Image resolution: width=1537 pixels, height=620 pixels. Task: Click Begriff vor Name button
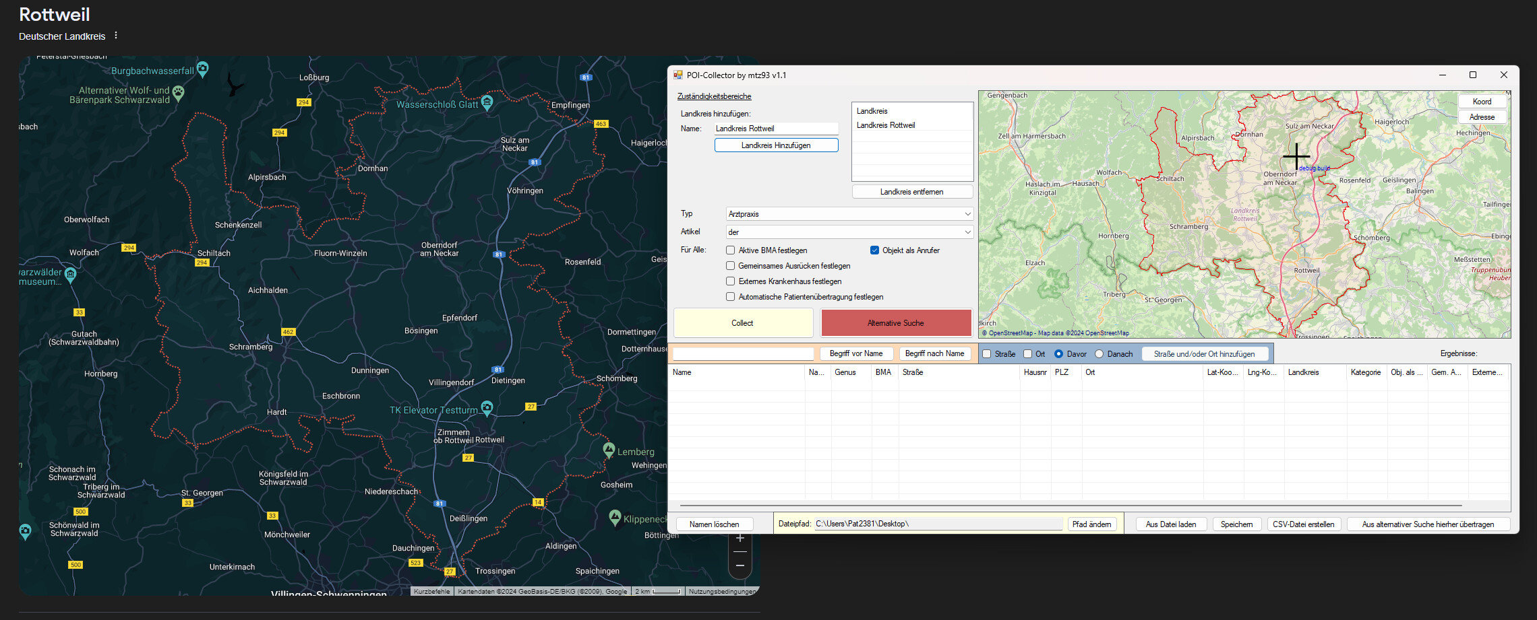tap(856, 353)
